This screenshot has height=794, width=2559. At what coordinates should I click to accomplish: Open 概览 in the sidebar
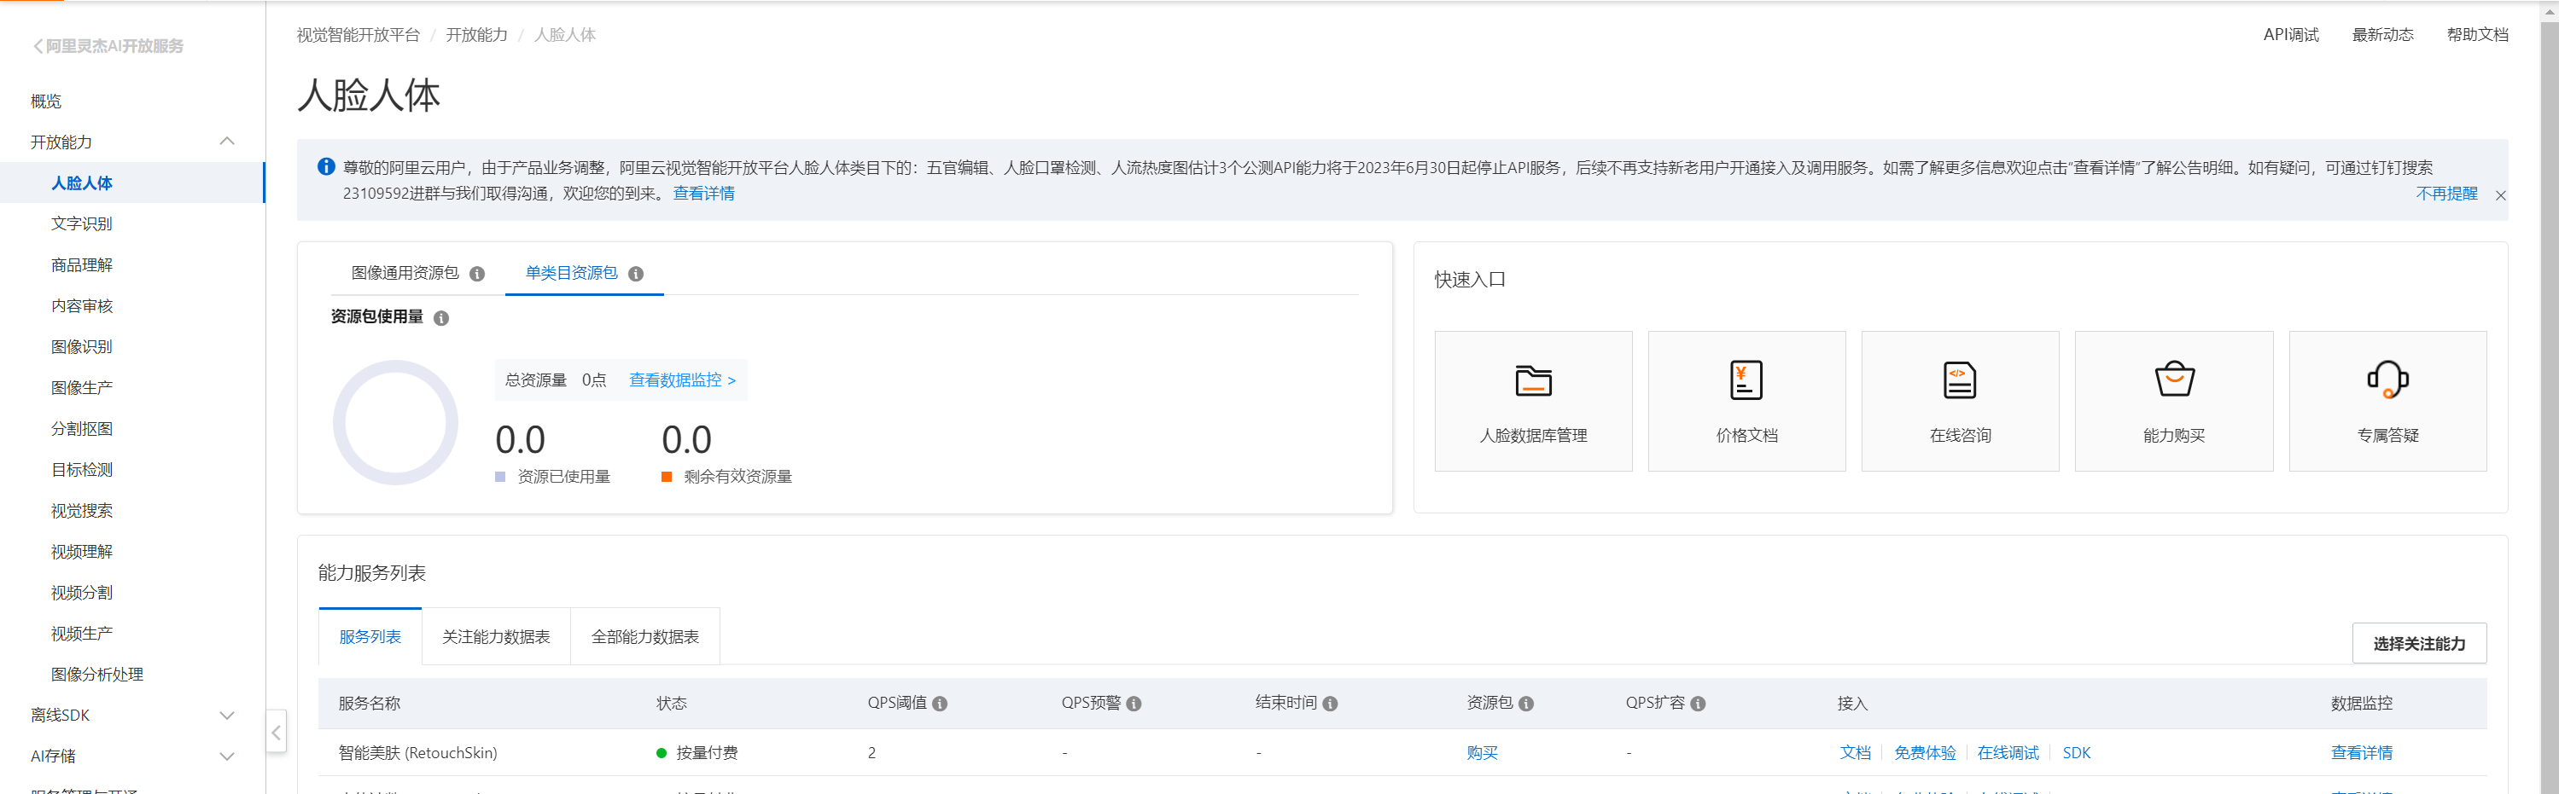point(46,101)
